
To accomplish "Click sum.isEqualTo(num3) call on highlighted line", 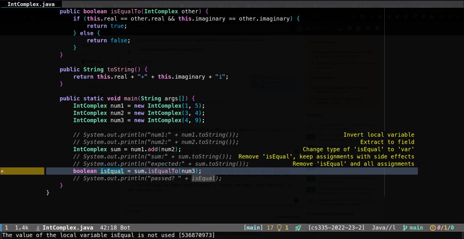I will (x=166, y=171).
